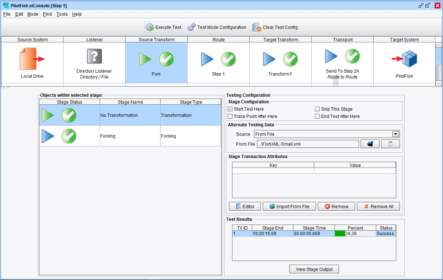Click the green checkmark above Send To Step 2A
443x280 pixels.
353,56
